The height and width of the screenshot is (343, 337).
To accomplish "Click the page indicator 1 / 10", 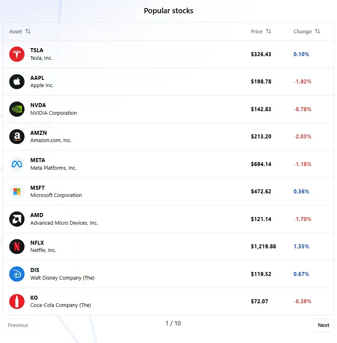I will click(173, 323).
